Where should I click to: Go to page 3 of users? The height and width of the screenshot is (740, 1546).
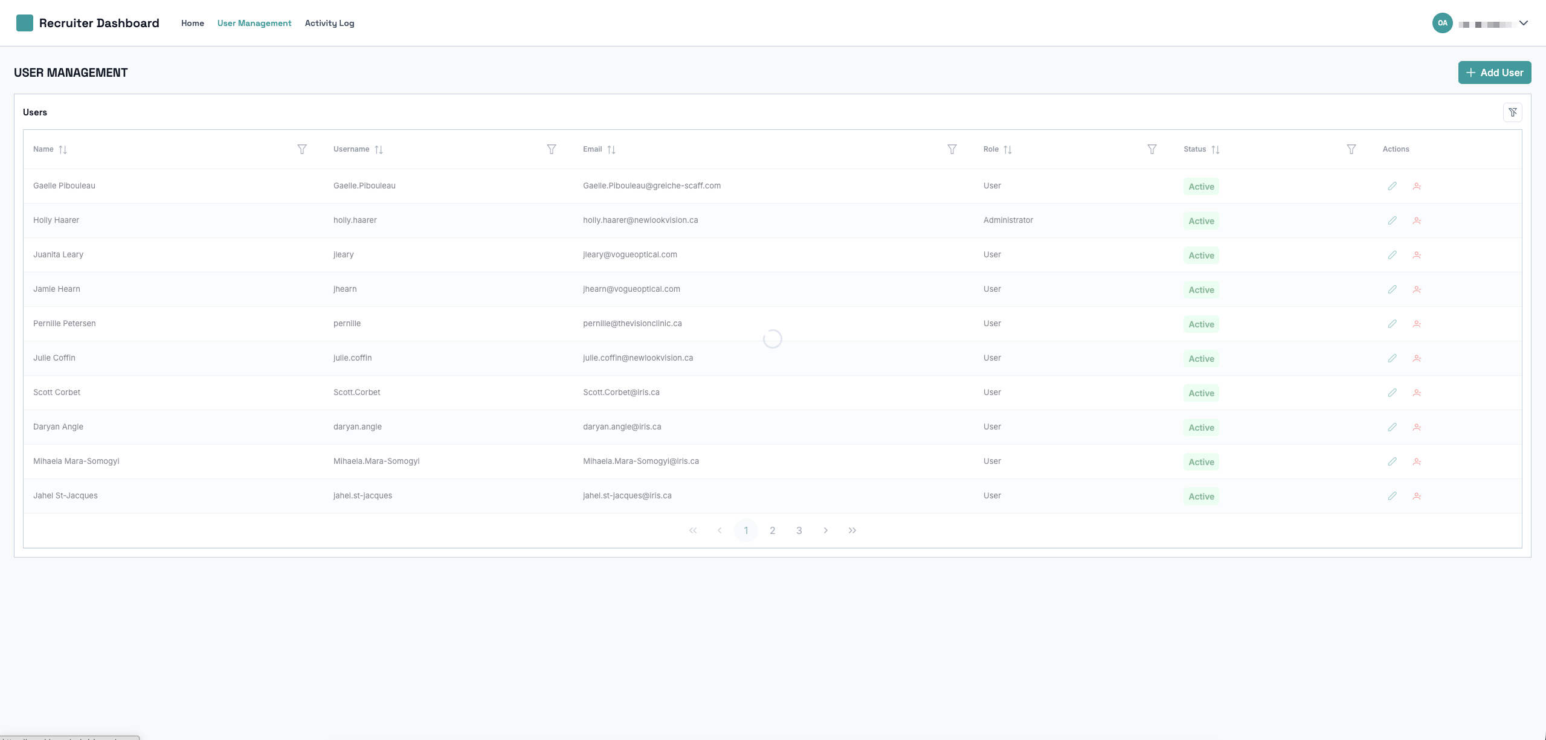799,530
